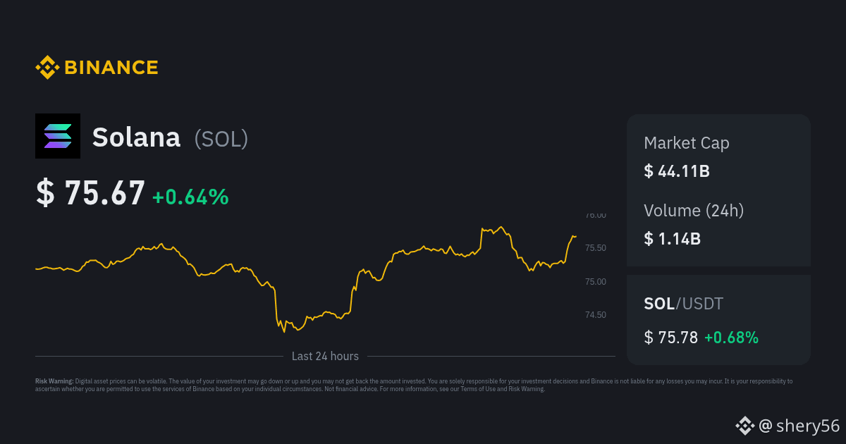Click the Risk Warning disclaimer text
The image size is (846, 444).
414,385
